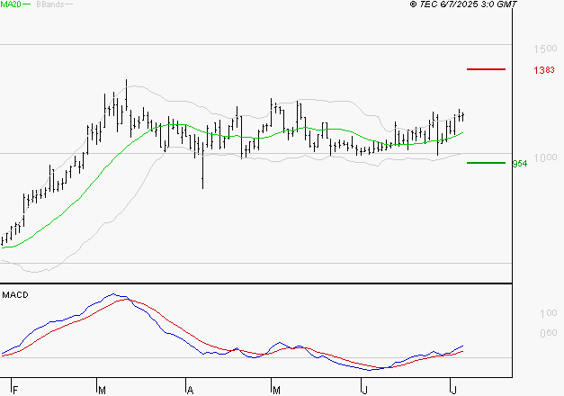Click the red resistance line marker
Image resolution: width=564 pixels, height=396 pixels.
coord(486,69)
